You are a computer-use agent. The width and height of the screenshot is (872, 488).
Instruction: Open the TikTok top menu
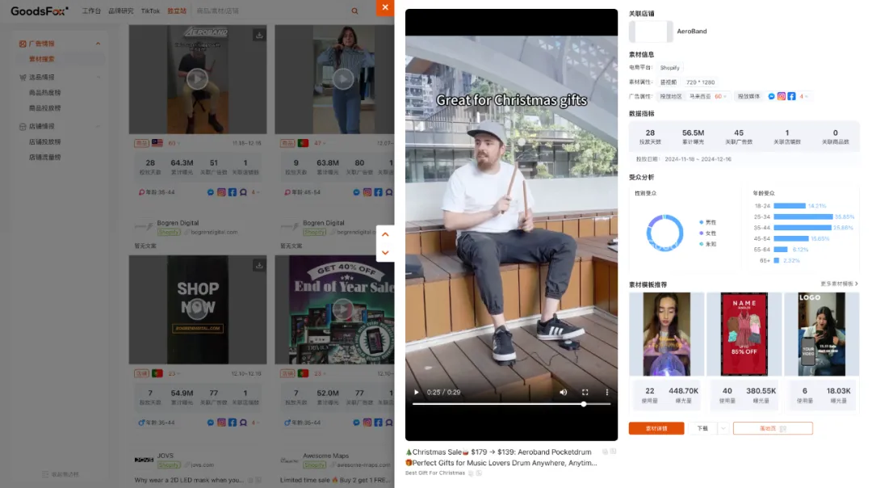pos(150,11)
